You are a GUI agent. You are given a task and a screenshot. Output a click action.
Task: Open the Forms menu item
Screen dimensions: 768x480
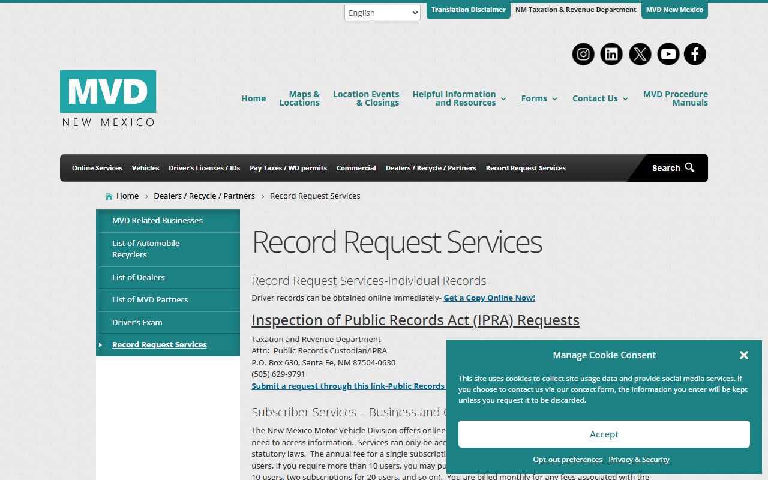(x=534, y=98)
